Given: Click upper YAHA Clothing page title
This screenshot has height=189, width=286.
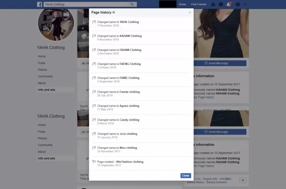Looking at the screenshot, I should click(51, 48).
